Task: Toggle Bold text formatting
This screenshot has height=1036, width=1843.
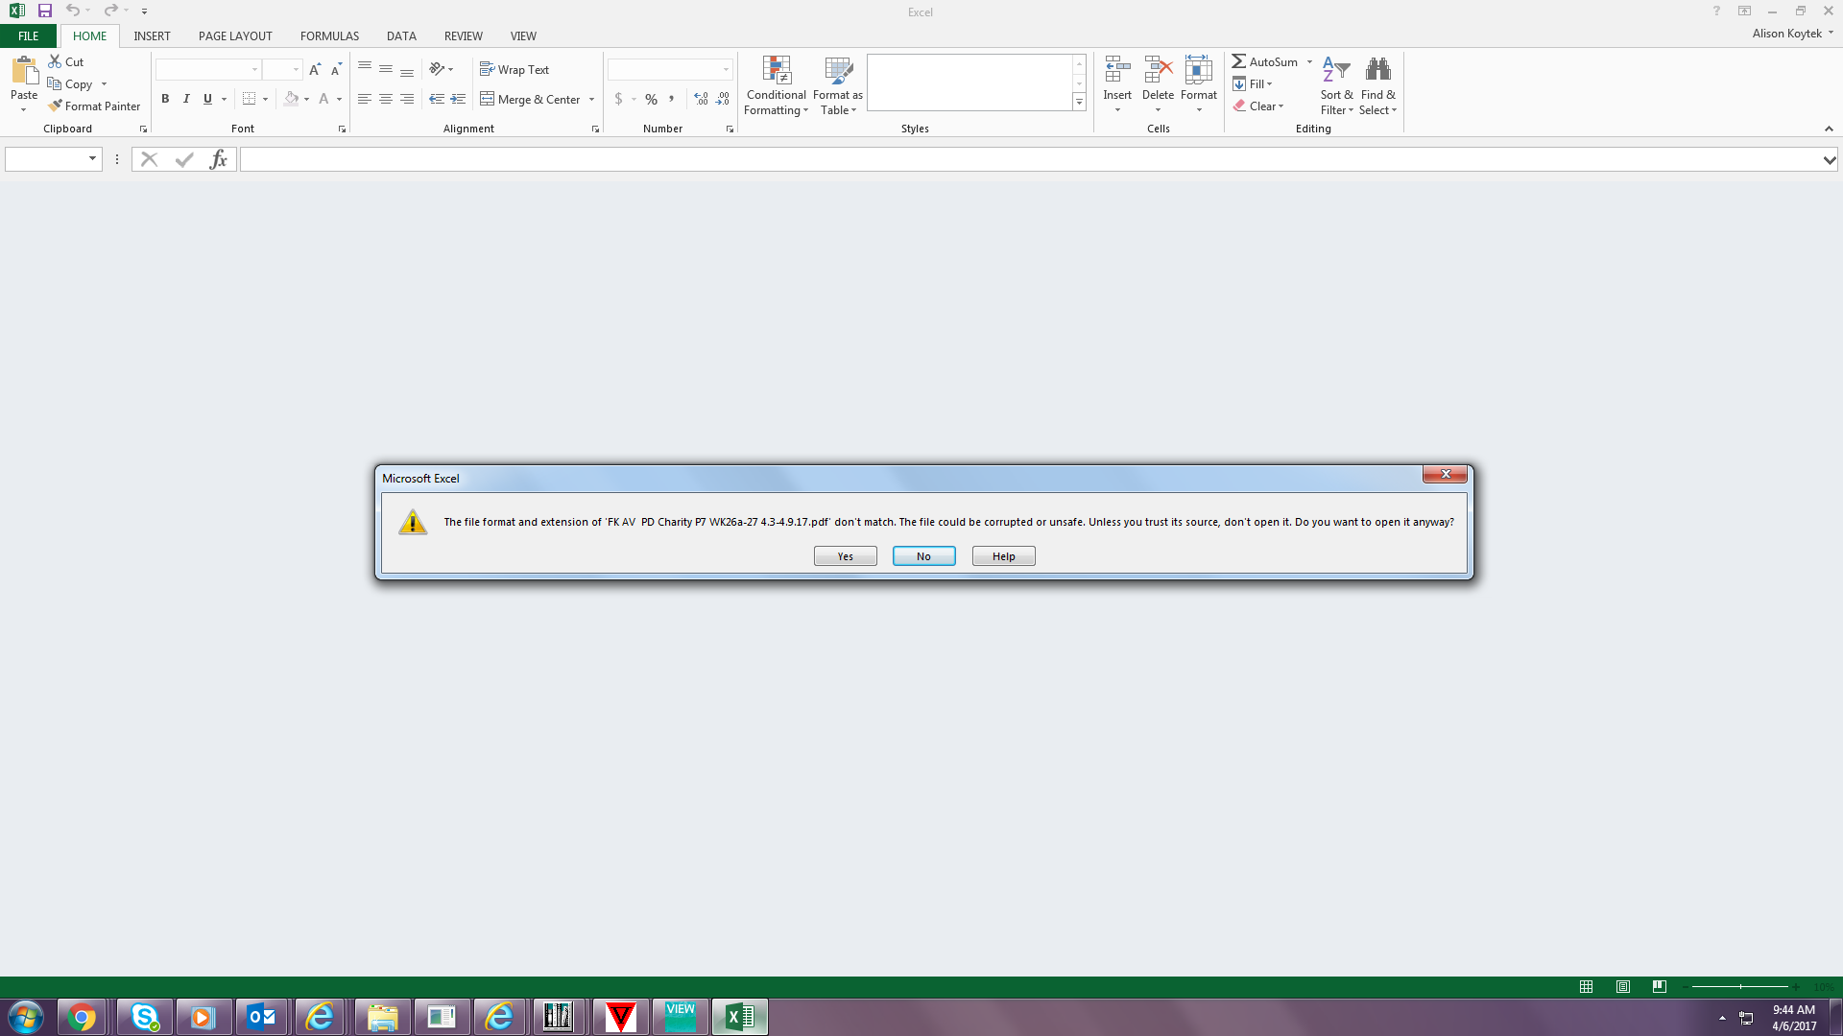Action: click(x=164, y=99)
